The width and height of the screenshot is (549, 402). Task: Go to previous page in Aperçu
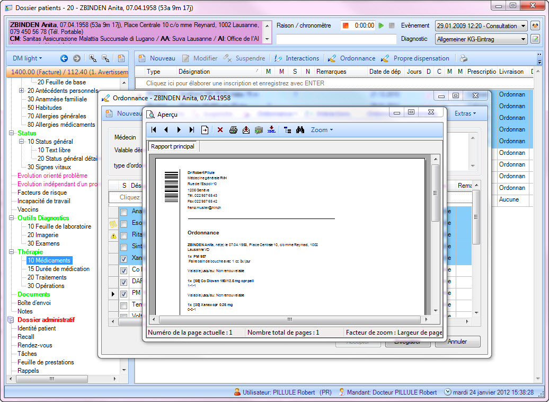(166, 130)
